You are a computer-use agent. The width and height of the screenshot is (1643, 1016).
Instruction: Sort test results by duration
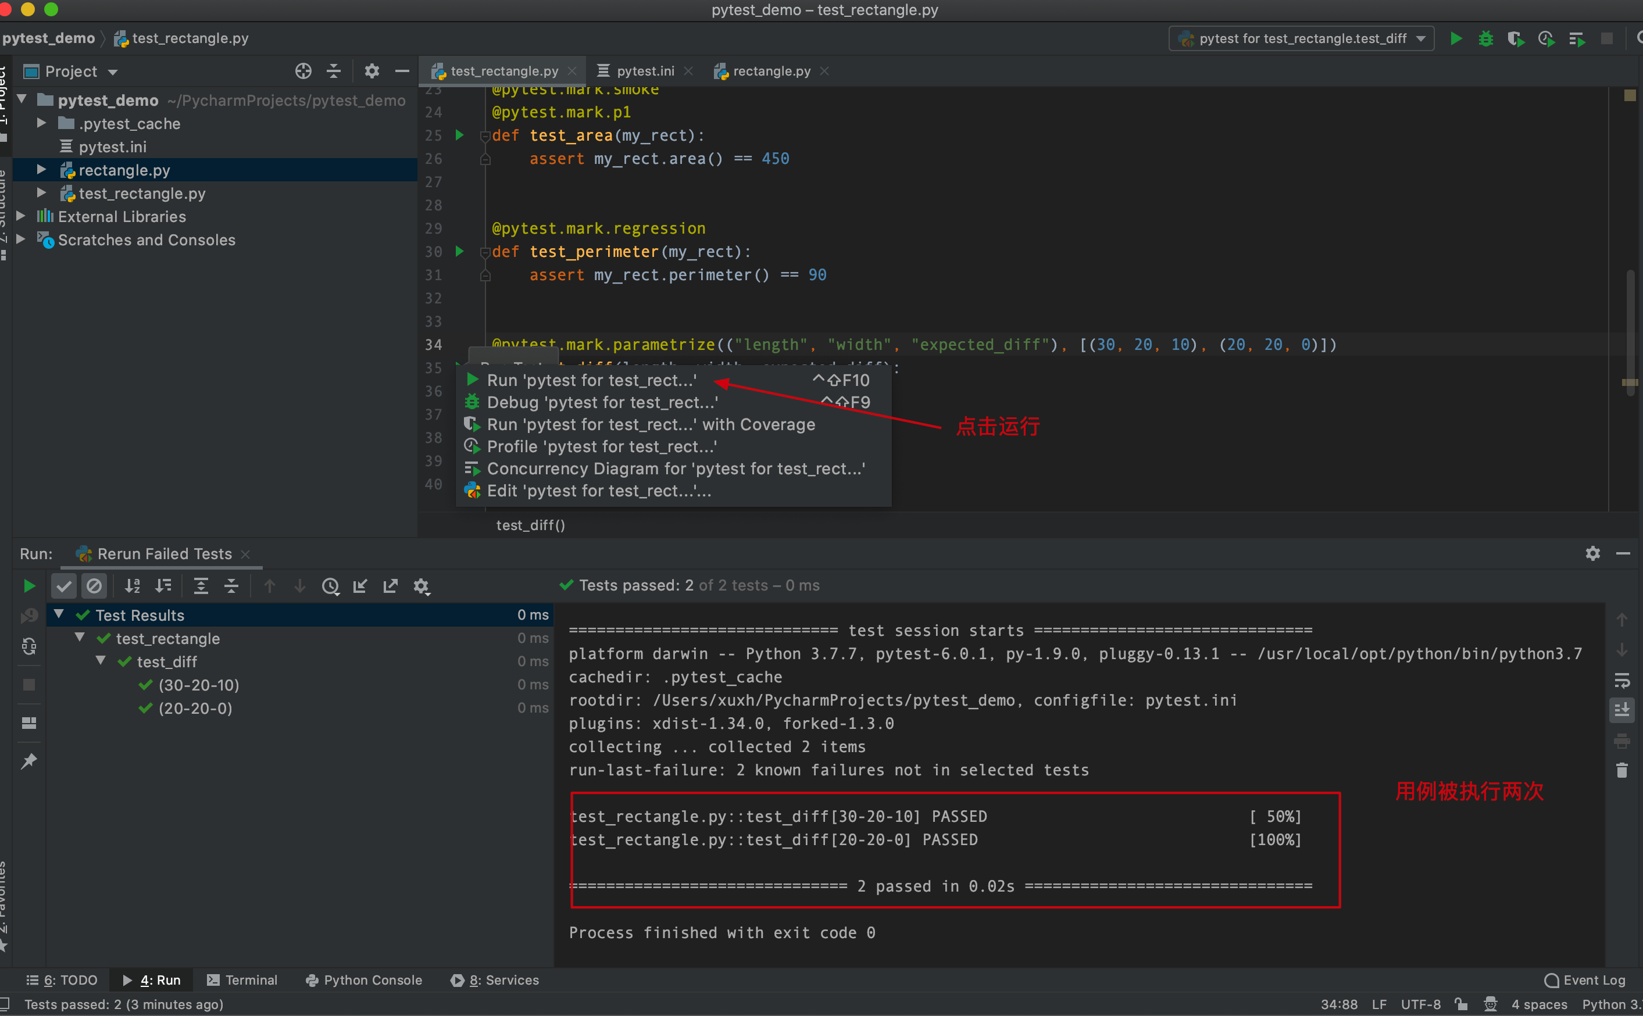tap(163, 586)
